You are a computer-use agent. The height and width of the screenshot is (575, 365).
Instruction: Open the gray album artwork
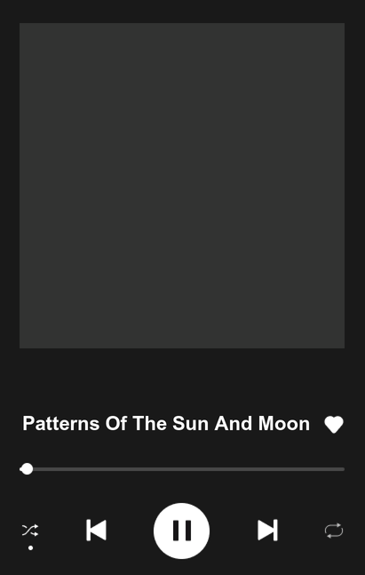point(182,186)
